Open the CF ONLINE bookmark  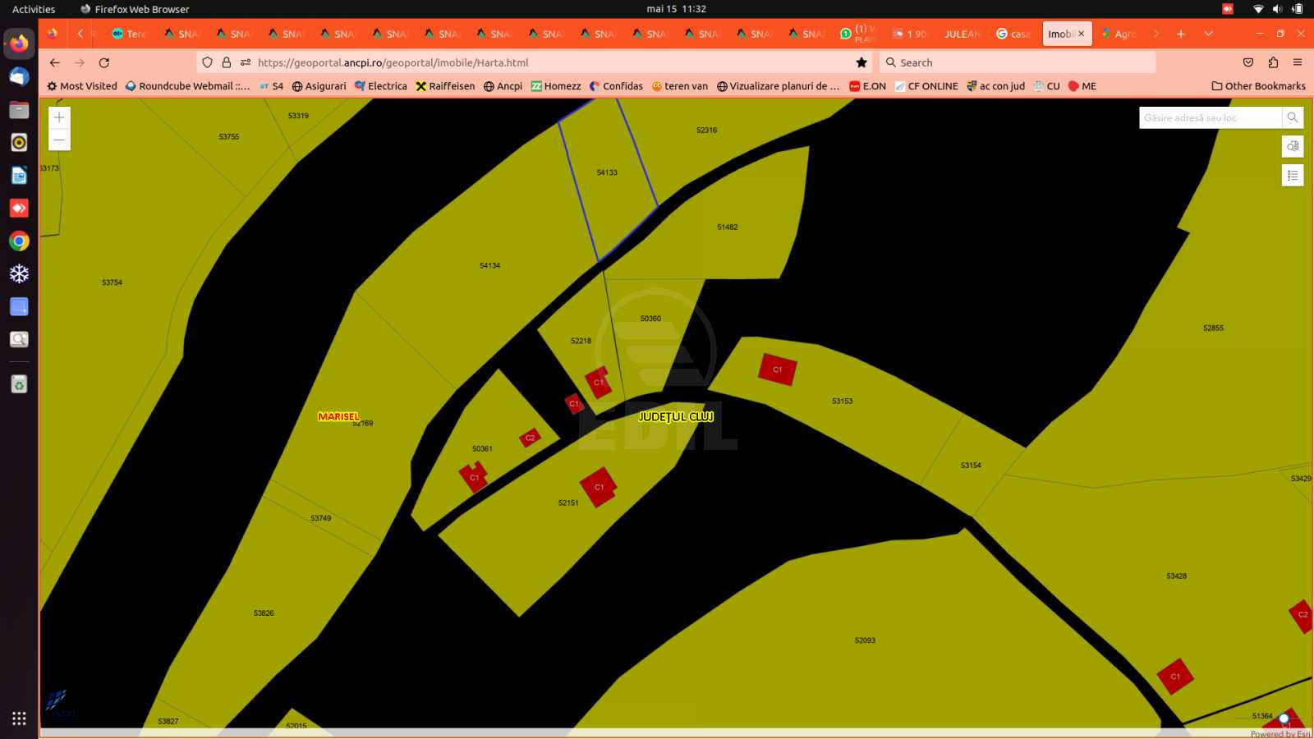point(926,86)
